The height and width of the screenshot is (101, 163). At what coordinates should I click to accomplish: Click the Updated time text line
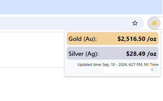pos(118,65)
